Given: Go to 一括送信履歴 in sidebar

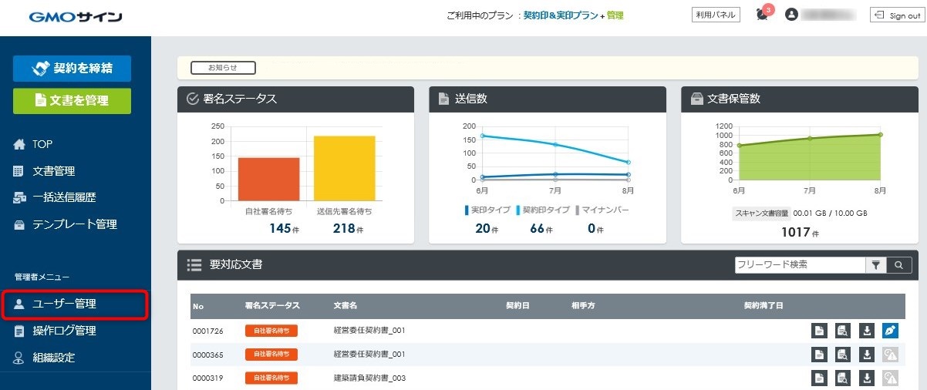Looking at the screenshot, I should point(64,197).
